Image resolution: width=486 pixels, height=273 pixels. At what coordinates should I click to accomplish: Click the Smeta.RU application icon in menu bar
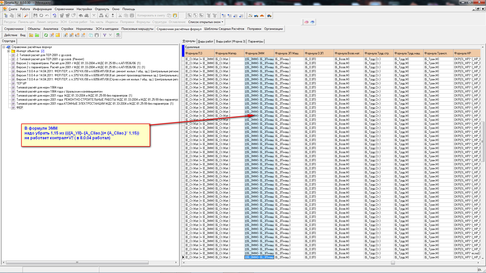pyautogui.click(x=5, y=9)
